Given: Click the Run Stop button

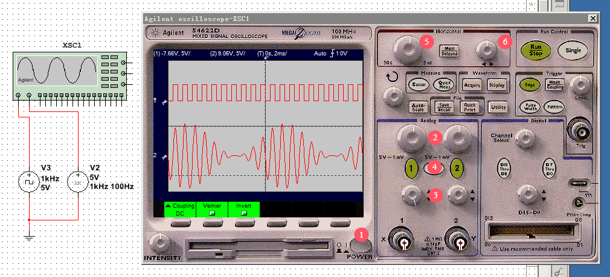Looking at the screenshot, I should pyautogui.click(x=536, y=50).
